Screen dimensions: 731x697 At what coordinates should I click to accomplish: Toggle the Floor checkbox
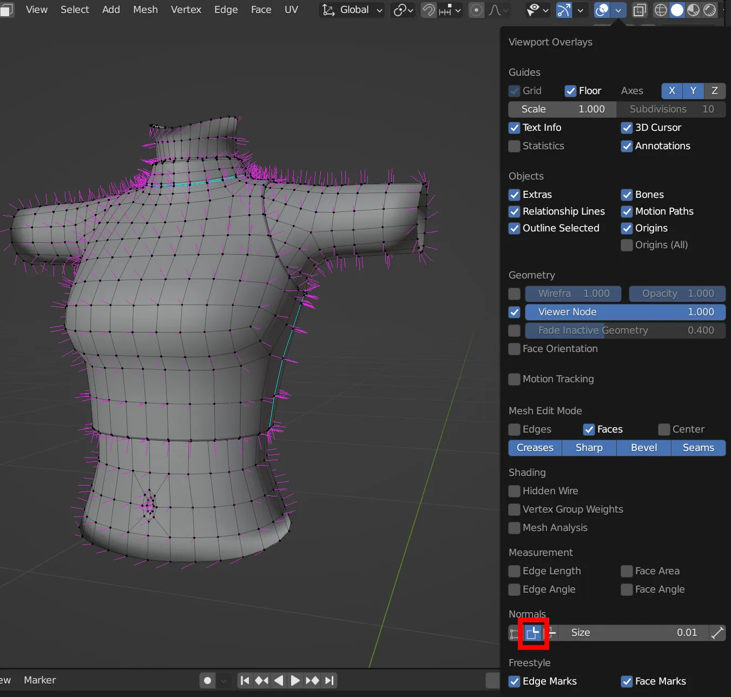(570, 91)
